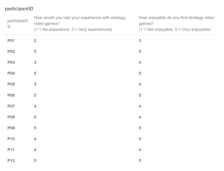Click P10's experience rating of 4
Image resolution: width=224 pixels, height=171 pixels.
(x=35, y=139)
